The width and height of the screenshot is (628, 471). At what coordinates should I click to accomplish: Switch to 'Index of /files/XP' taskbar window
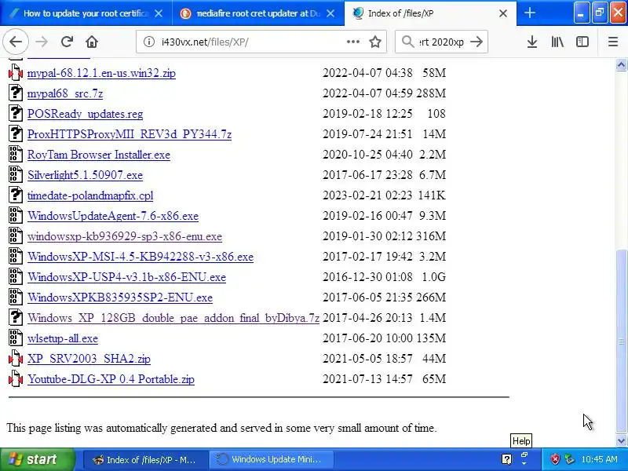145,459
